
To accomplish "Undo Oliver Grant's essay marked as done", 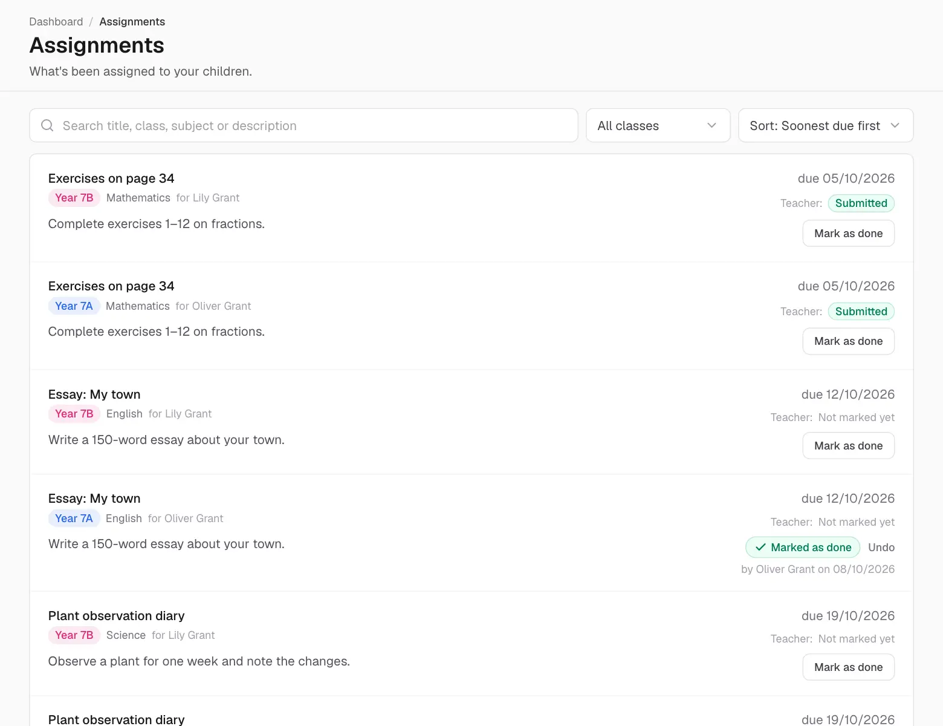I will click(881, 548).
